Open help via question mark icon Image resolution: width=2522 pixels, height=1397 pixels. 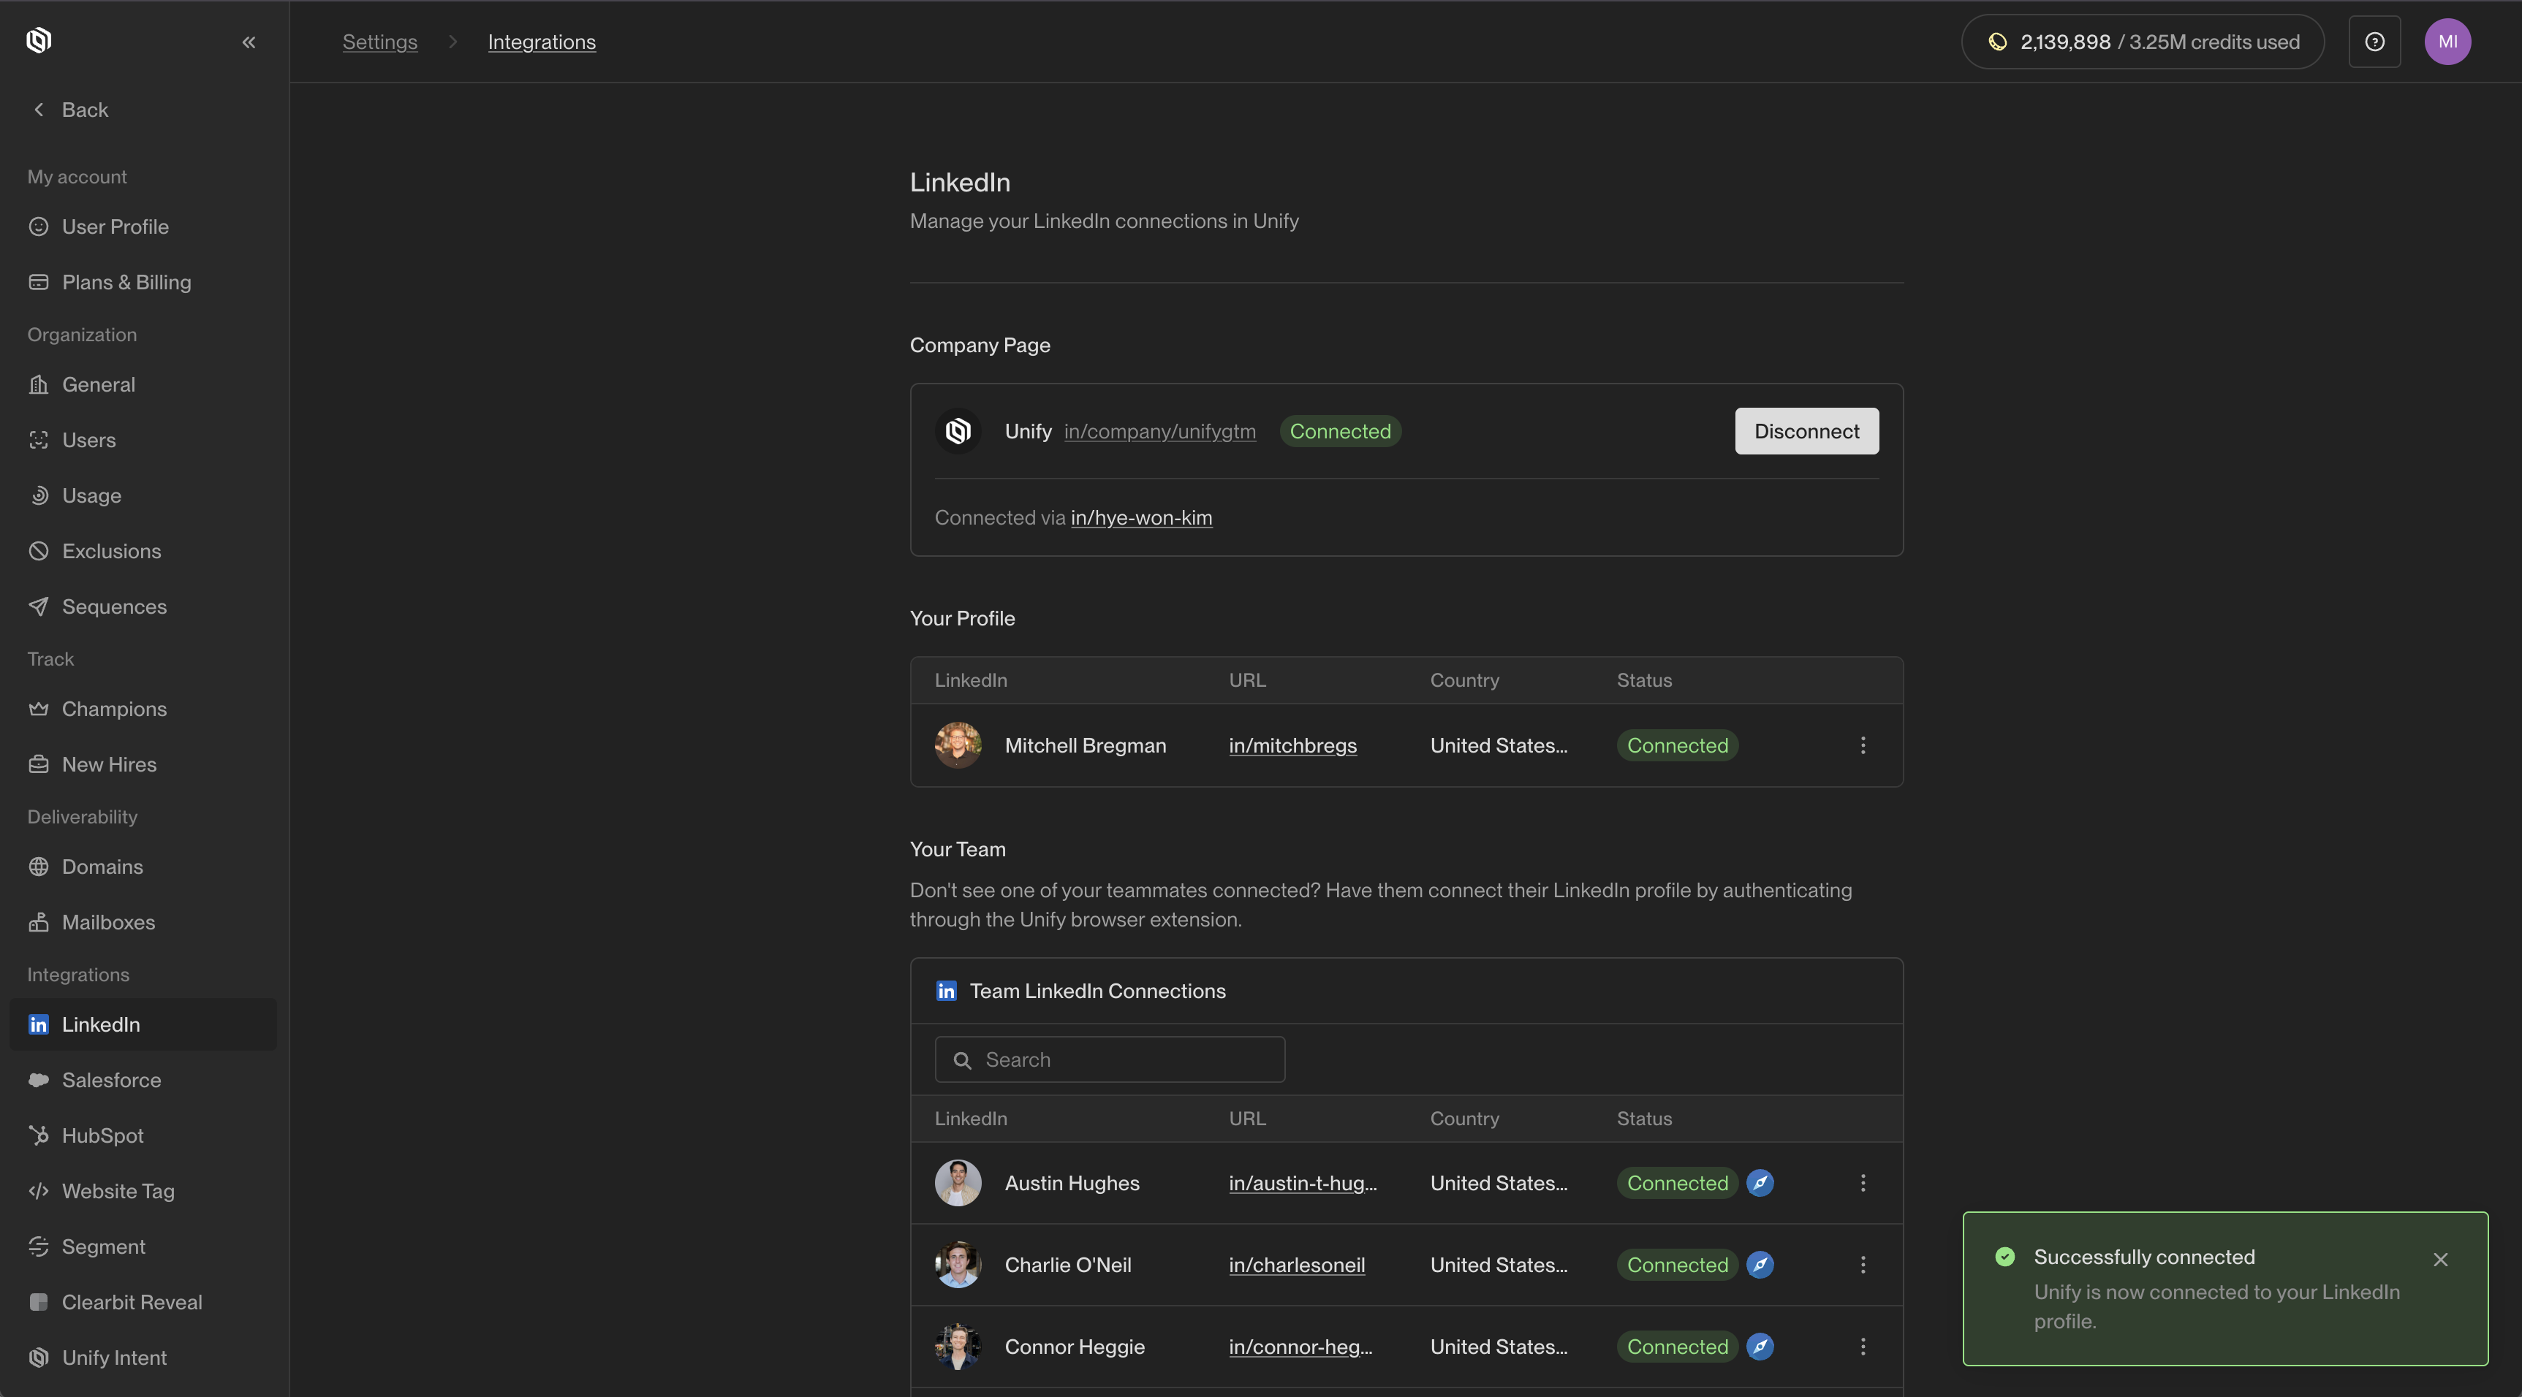2374,42
